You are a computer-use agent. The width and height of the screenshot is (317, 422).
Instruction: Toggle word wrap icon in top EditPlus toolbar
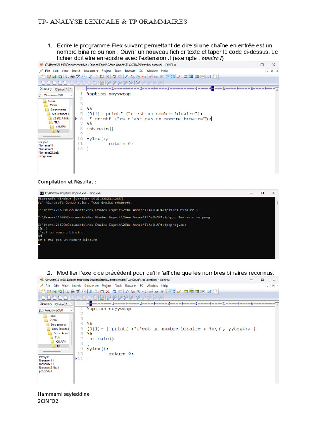tap(167, 77)
